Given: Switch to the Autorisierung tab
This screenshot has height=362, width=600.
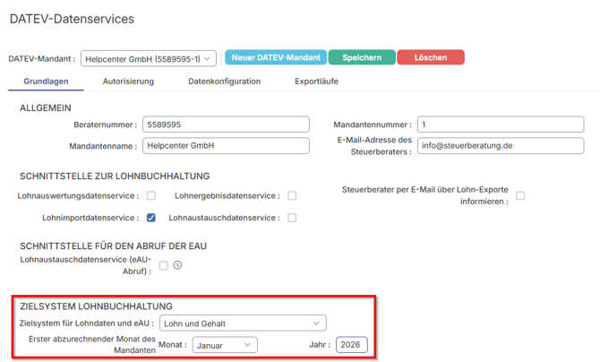Looking at the screenshot, I should (128, 82).
